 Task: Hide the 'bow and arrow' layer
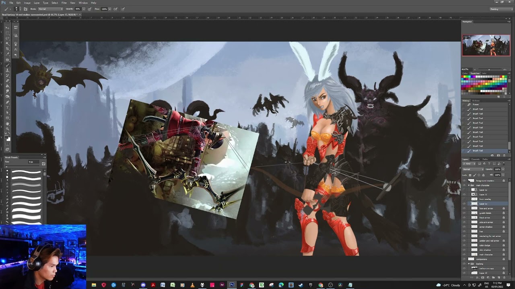464,208
